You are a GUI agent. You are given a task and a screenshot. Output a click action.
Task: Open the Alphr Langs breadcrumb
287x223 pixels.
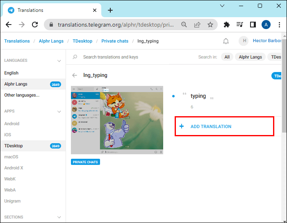coord(51,41)
